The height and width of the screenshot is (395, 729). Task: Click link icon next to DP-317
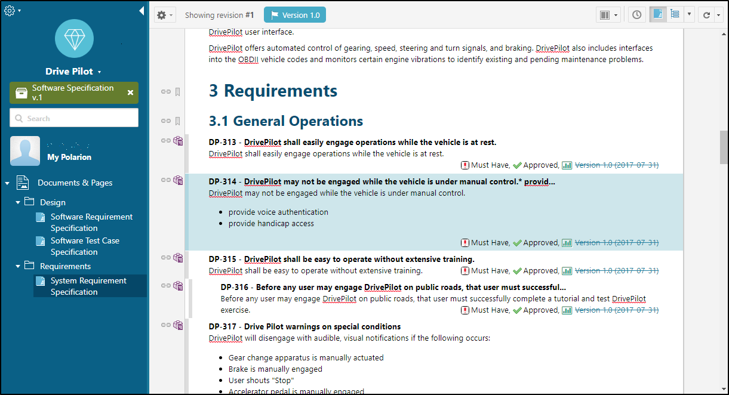click(x=166, y=325)
